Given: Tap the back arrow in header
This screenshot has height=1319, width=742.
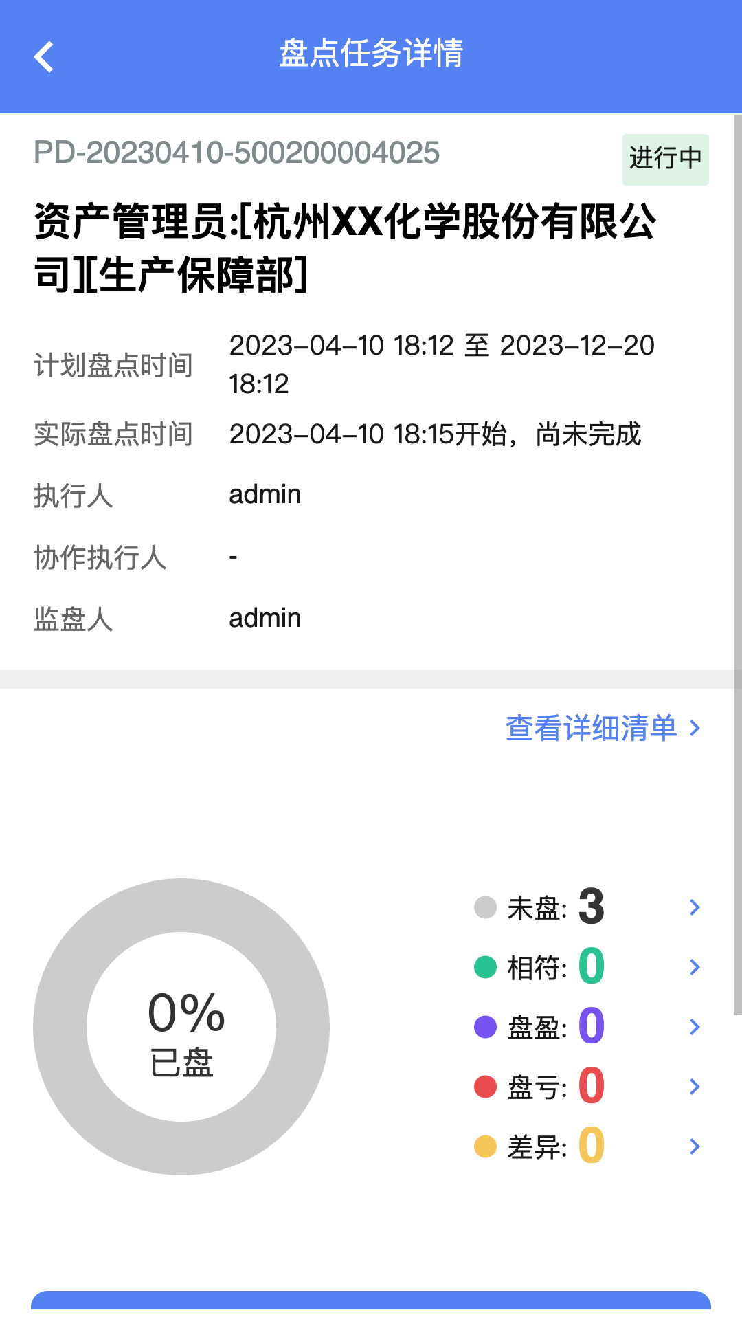Looking at the screenshot, I should (44, 56).
